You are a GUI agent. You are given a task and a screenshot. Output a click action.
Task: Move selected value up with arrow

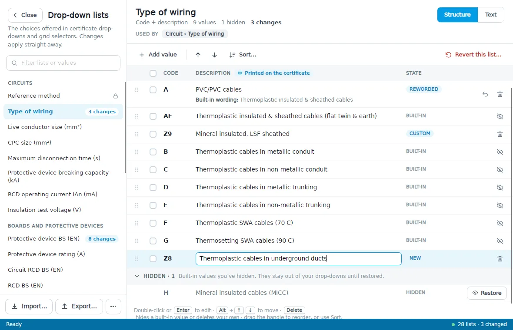[198, 55]
